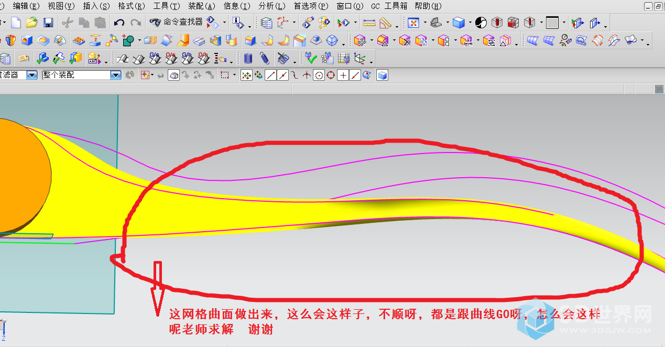Click the pattern-on-surface orange dots icon

[x=79, y=40]
